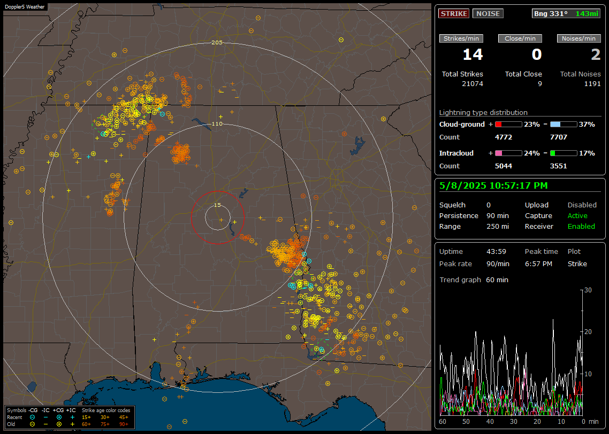Click the Capture status Active
Viewport: 609px width, 434px height.
(577, 215)
